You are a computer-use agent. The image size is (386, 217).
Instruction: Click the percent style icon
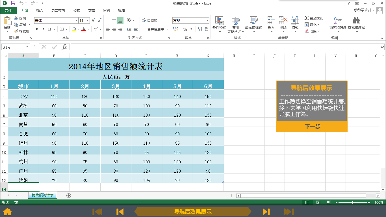pos(185,29)
